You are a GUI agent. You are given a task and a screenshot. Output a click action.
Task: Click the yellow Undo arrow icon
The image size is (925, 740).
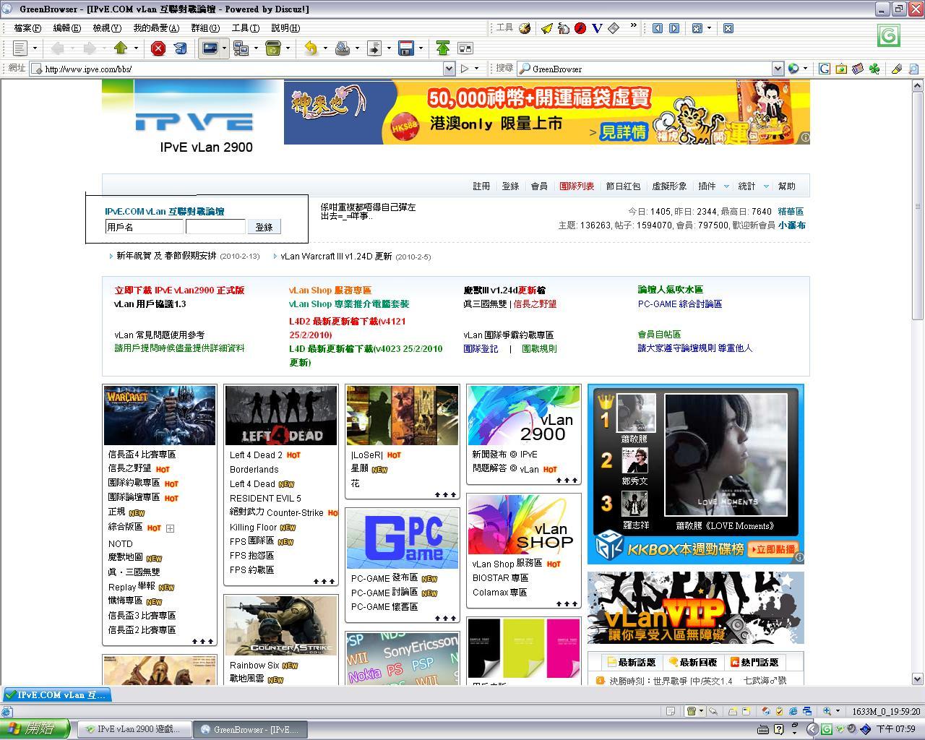(311, 48)
